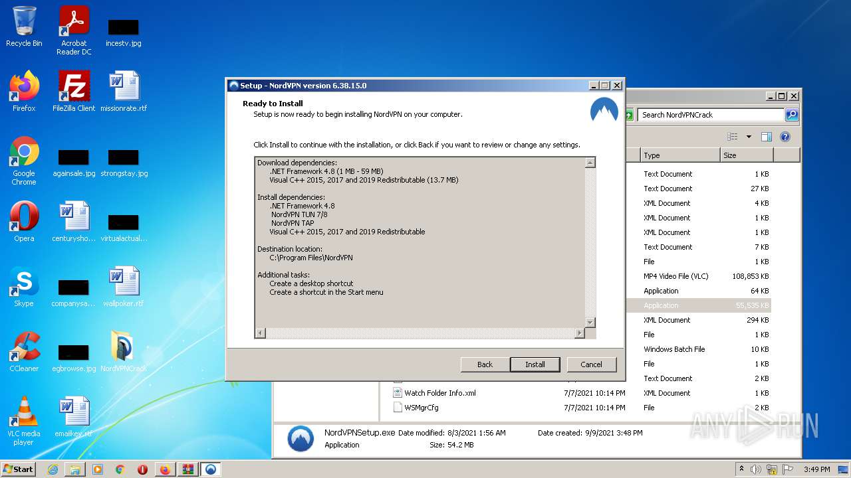Click the network tray icon
851x478 pixels.
point(773,469)
